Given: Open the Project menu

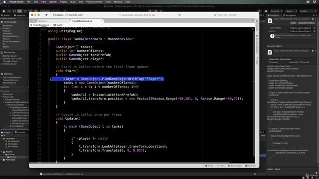Looking at the screenshot, I should (63, 2).
